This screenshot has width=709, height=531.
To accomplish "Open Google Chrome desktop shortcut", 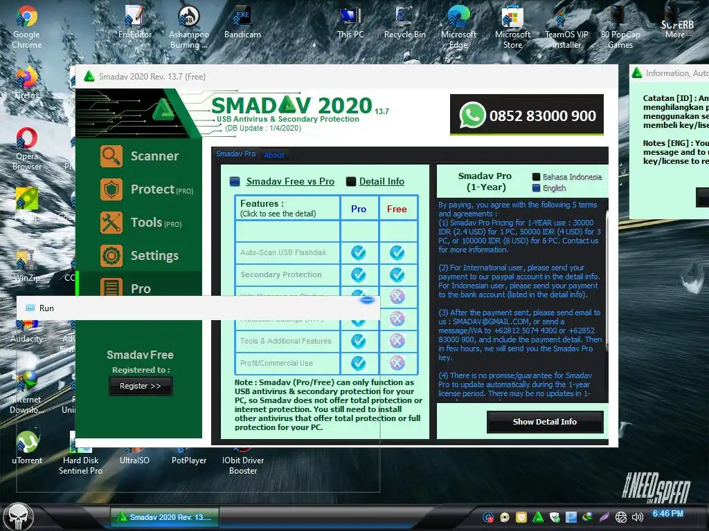I will (x=27, y=27).
